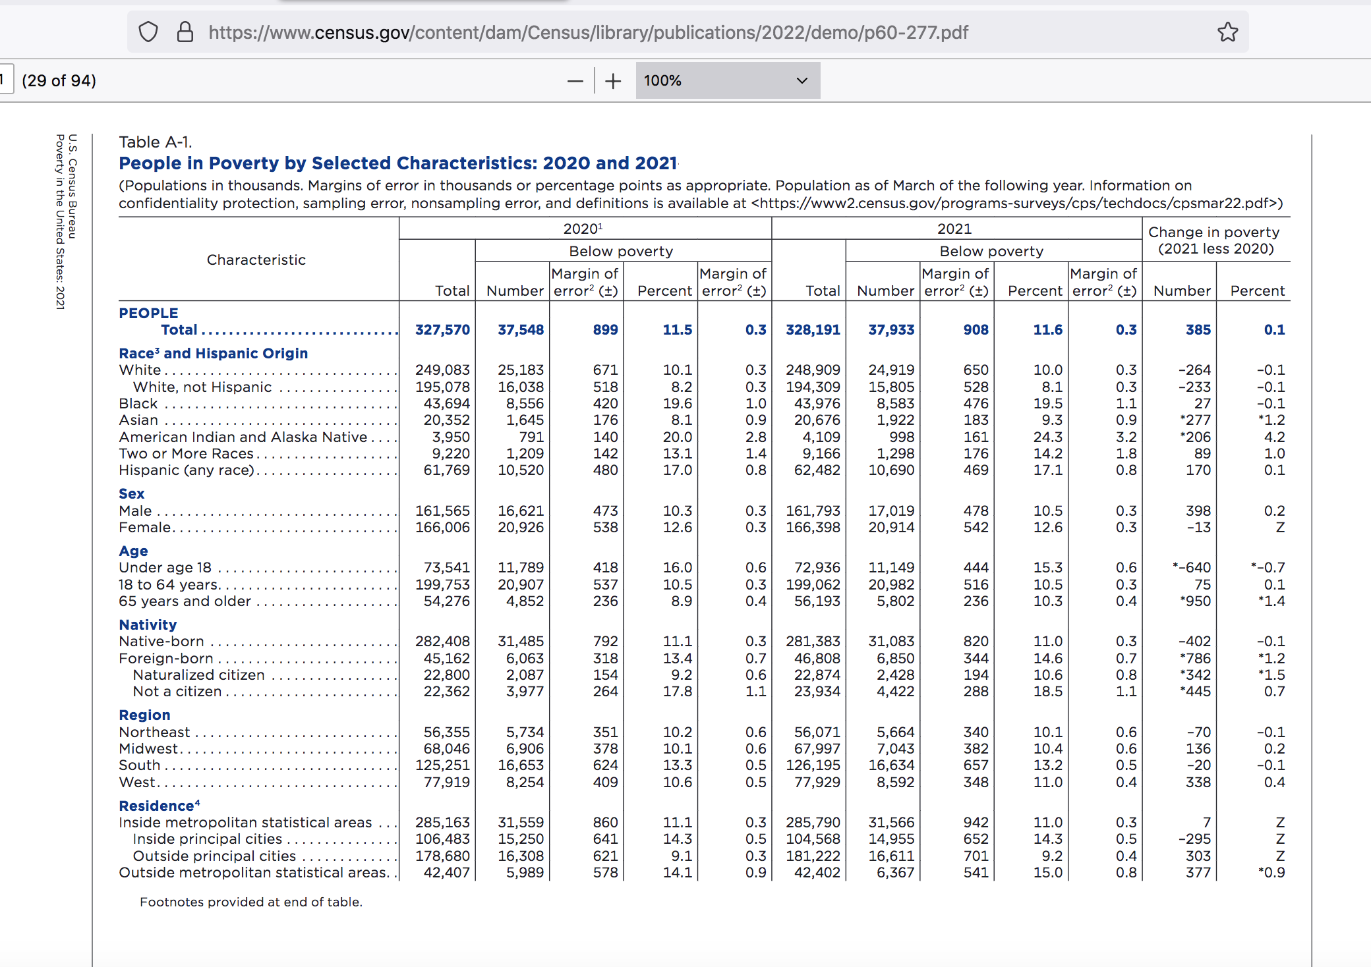Click the page number input box

(5, 80)
